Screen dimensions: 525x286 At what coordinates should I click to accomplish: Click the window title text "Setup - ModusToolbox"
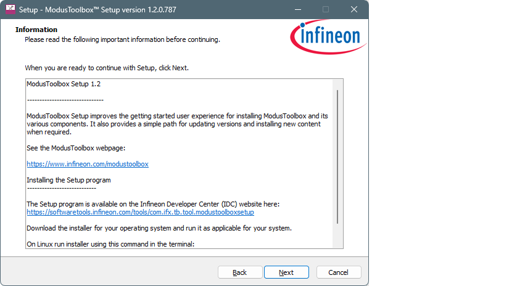tap(56, 10)
